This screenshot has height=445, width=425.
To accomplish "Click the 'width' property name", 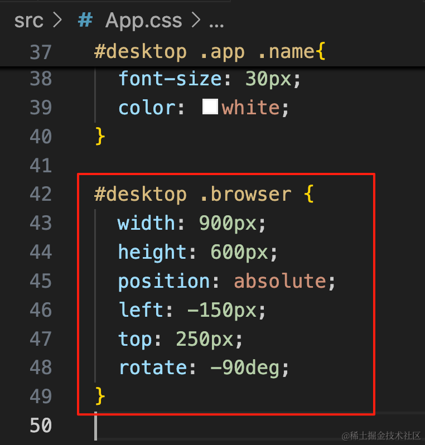I will click(146, 223).
